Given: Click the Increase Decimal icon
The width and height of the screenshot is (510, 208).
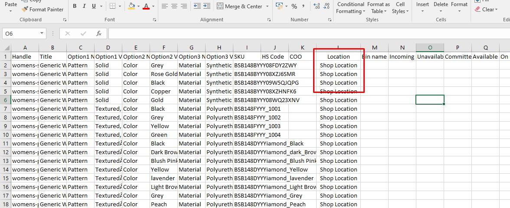Looking at the screenshot, I should [x=317, y=6].
